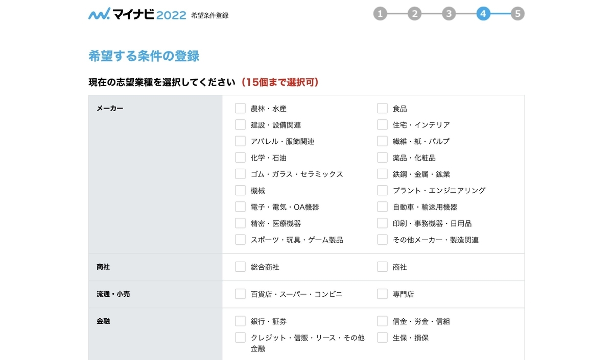This screenshot has height=360, width=613.
Task: Click the red 15個まで選択可 note
Action: [279, 82]
